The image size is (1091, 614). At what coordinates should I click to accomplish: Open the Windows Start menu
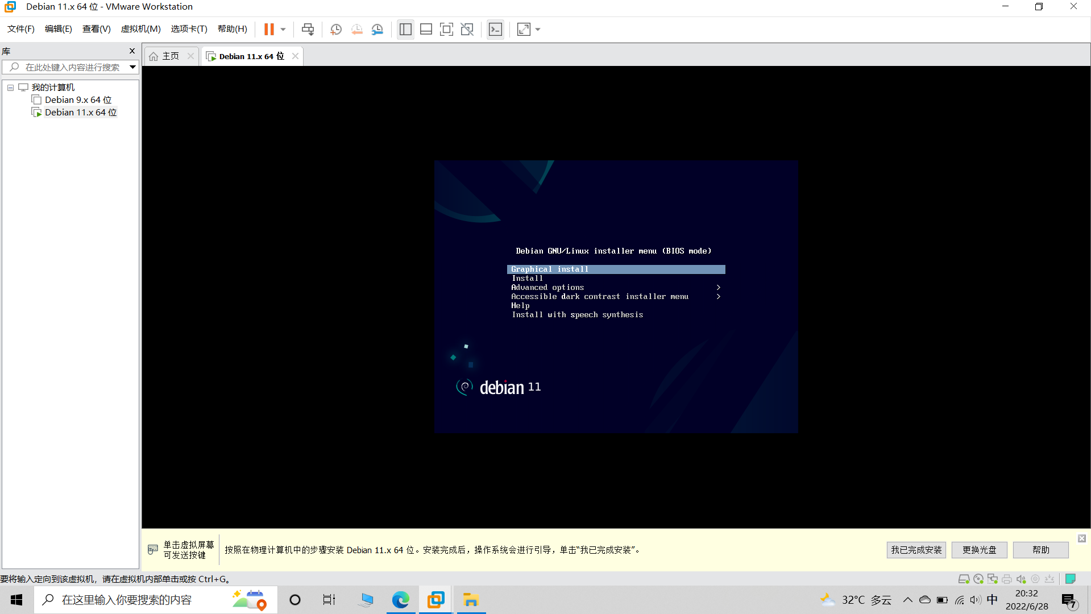click(16, 600)
